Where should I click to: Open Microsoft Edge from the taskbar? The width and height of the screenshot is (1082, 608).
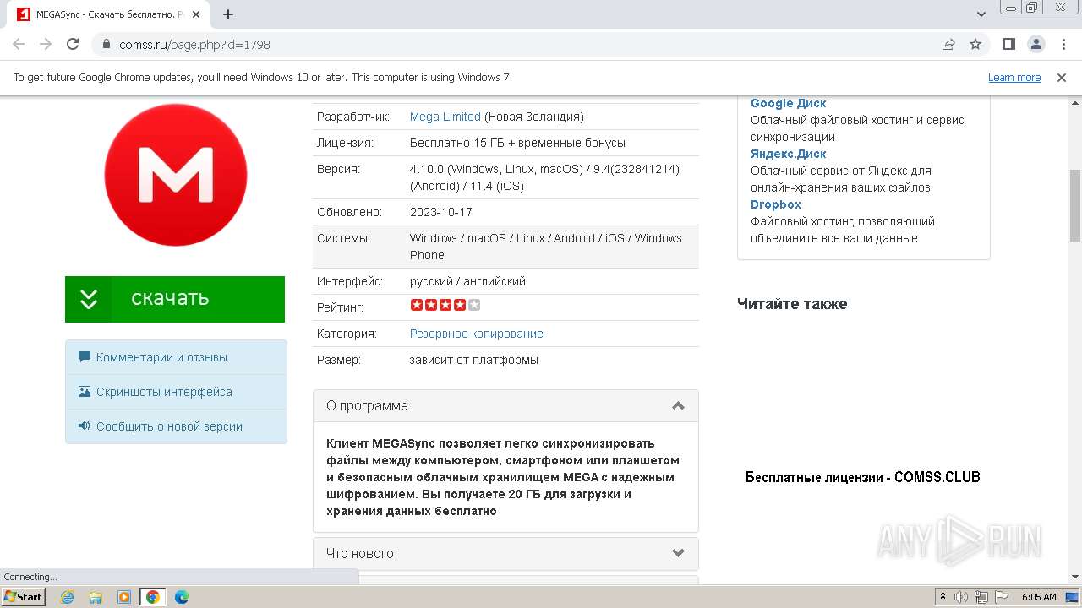pyautogui.click(x=182, y=597)
